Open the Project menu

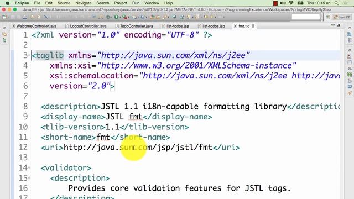click(121, 3)
